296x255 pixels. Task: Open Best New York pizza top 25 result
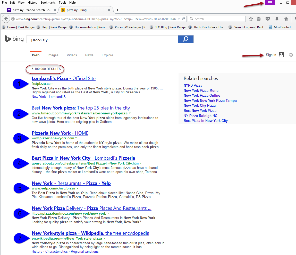click(81, 108)
